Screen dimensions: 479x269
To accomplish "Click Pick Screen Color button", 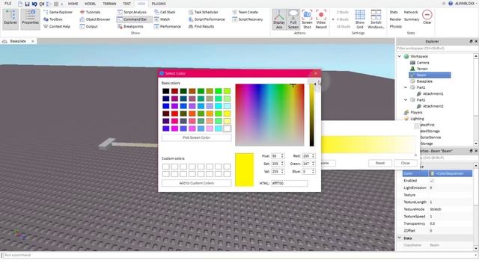I will [x=196, y=137].
